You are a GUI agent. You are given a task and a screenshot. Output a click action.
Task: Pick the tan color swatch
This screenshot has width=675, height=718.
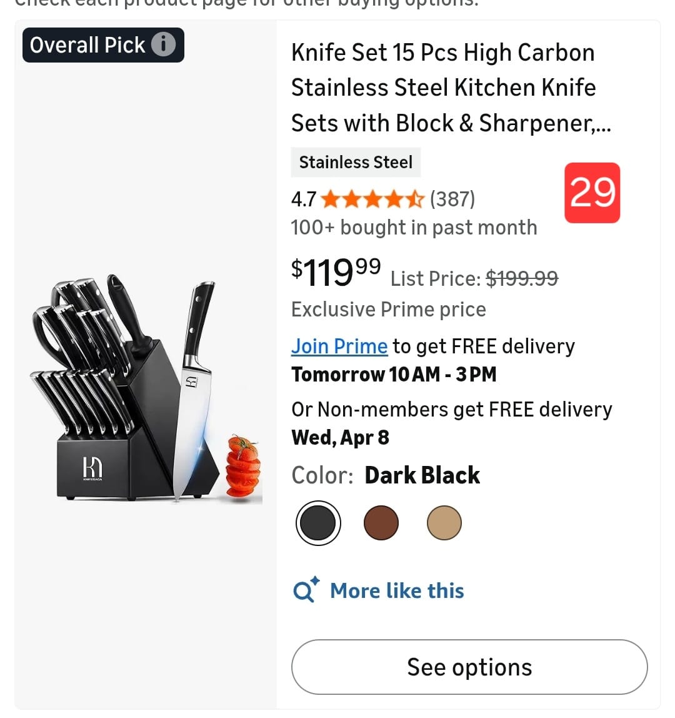pyautogui.click(x=444, y=523)
